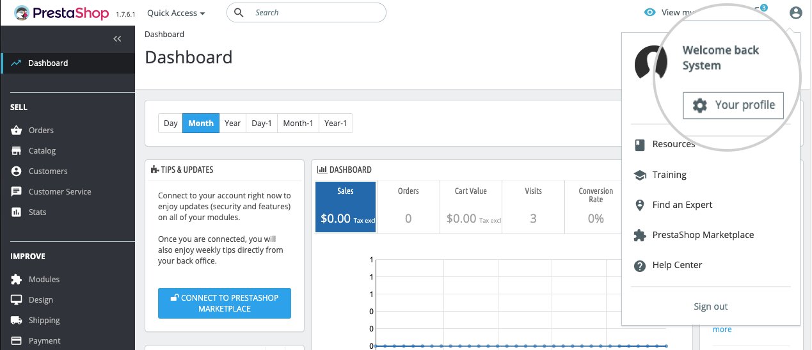812x350 pixels.
Task: Select the Visits metric tile
Action: pyautogui.click(x=533, y=206)
